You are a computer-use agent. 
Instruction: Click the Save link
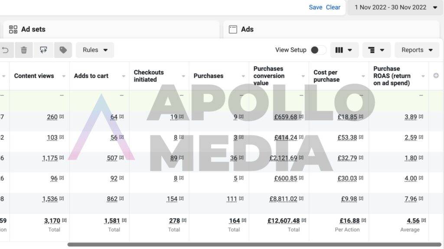pyautogui.click(x=316, y=7)
